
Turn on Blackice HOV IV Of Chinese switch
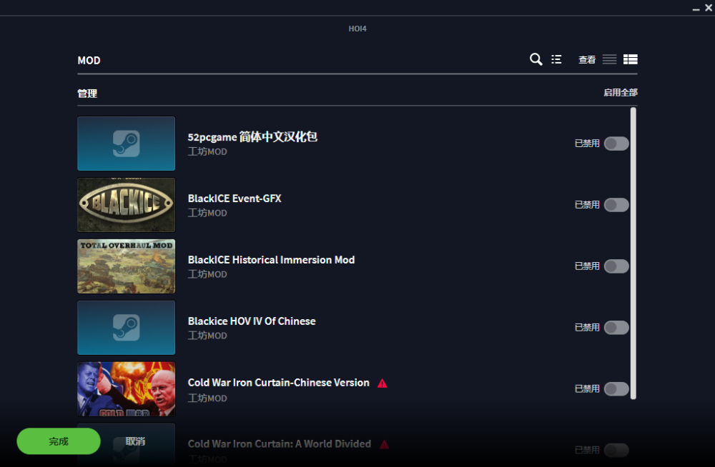point(616,328)
